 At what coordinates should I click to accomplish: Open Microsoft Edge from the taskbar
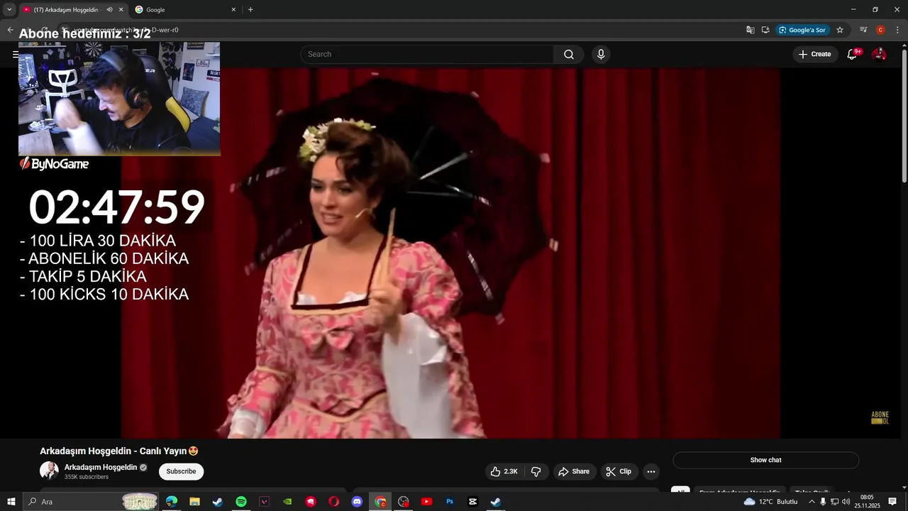click(172, 502)
